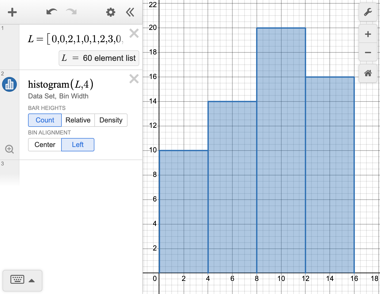Select Relative for bar heights

pyautogui.click(x=78, y=120)
